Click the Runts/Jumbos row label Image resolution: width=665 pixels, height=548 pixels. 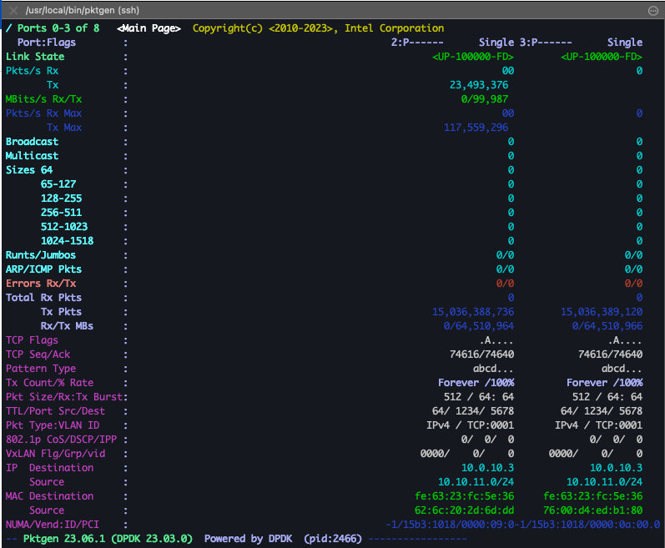[x=41, y=255]
